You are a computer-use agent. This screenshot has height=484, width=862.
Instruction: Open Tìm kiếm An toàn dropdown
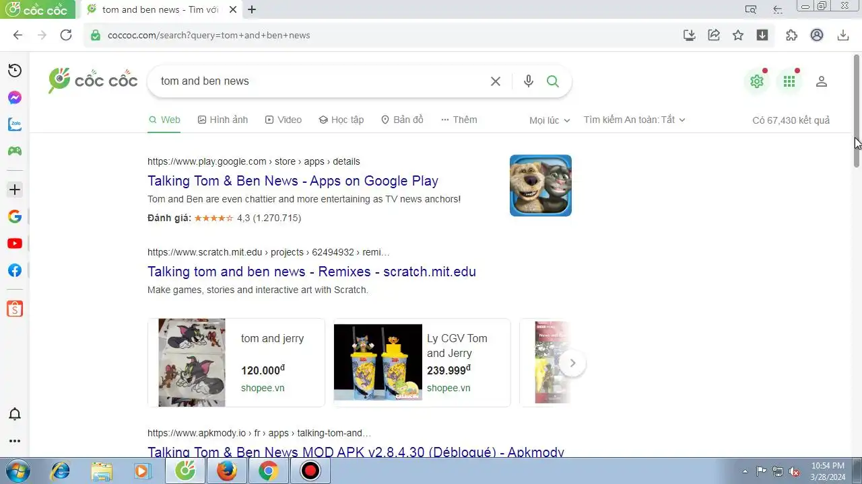[634, 120]
